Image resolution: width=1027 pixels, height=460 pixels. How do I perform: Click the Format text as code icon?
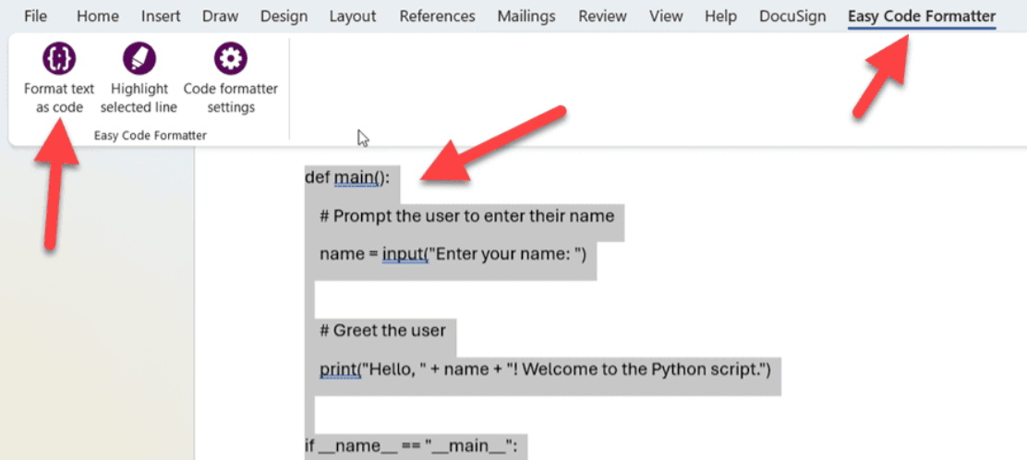tap(59, 59)
